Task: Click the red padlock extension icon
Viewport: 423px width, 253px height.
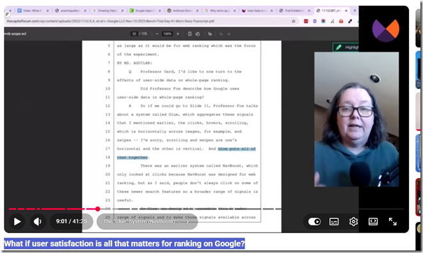Action: (341, 21)
